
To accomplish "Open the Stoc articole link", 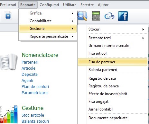I will coord(33,115).
